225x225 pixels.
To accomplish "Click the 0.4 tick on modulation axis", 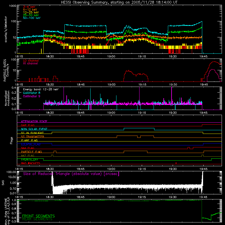I will pyautogui.click(x=14, y=88).
